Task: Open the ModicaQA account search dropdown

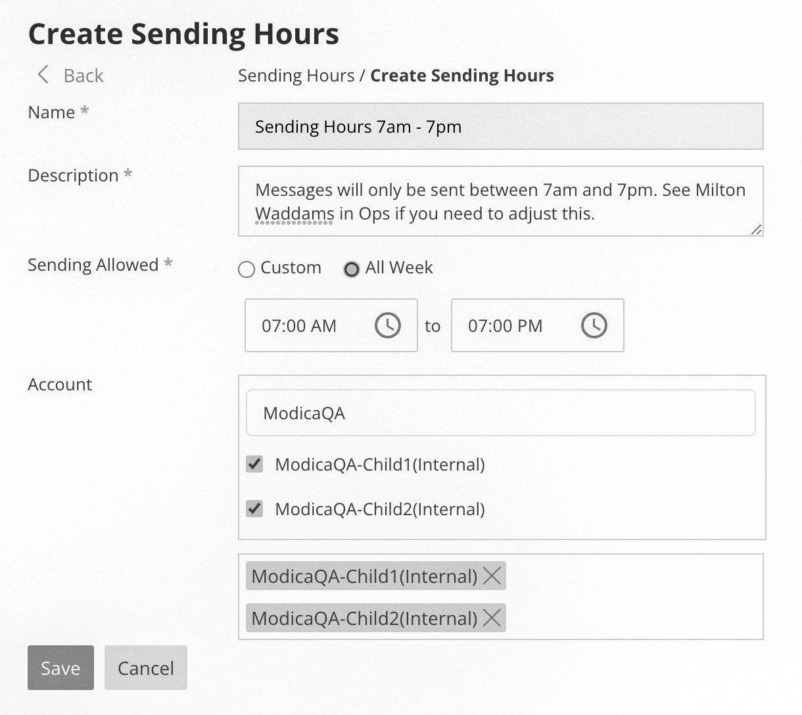Action: click(500, 413)
